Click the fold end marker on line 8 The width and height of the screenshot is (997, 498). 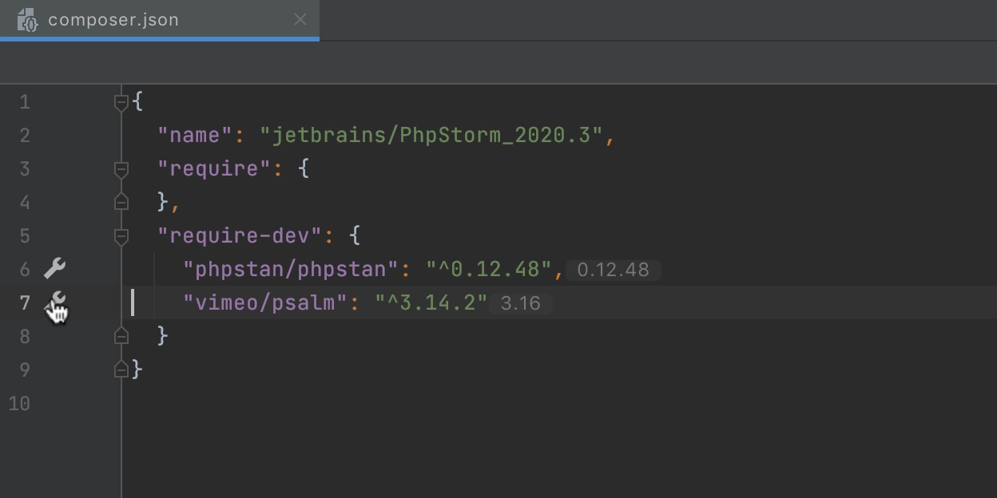point(121,336)
